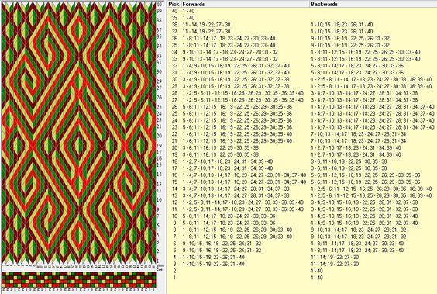Click the Pick column header

click(174, 4)
